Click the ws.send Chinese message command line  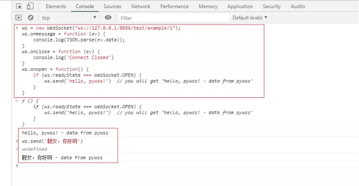(52, 141)
